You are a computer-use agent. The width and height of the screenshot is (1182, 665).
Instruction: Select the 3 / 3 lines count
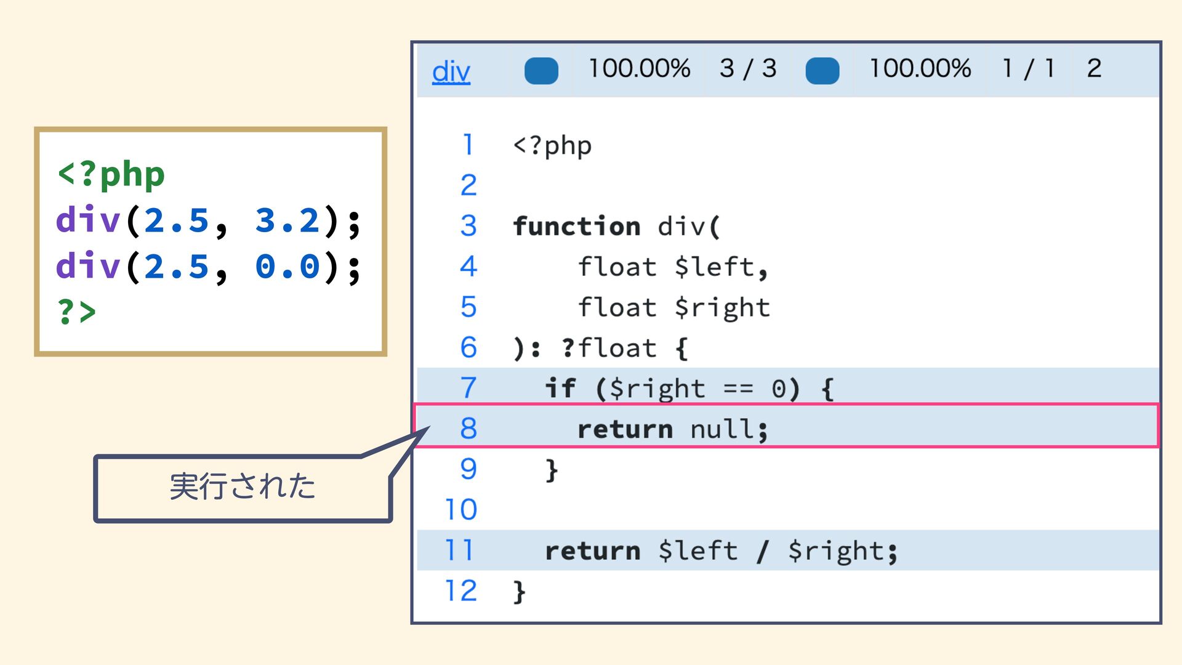point(748,68)
